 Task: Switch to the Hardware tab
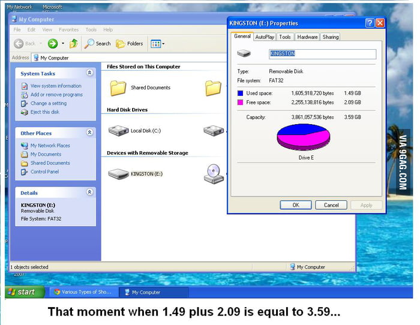pyautogui.click(x=307, y=37)
